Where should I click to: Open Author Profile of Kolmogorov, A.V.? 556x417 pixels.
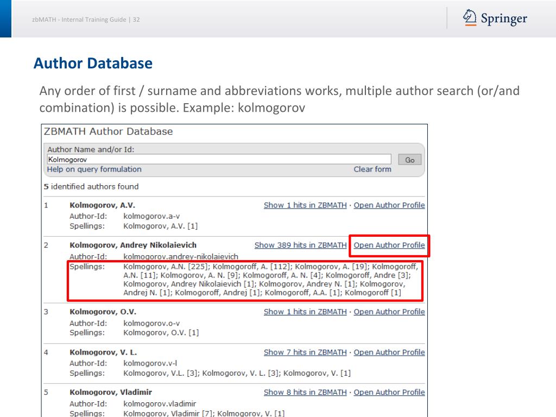tap(389, 205)
